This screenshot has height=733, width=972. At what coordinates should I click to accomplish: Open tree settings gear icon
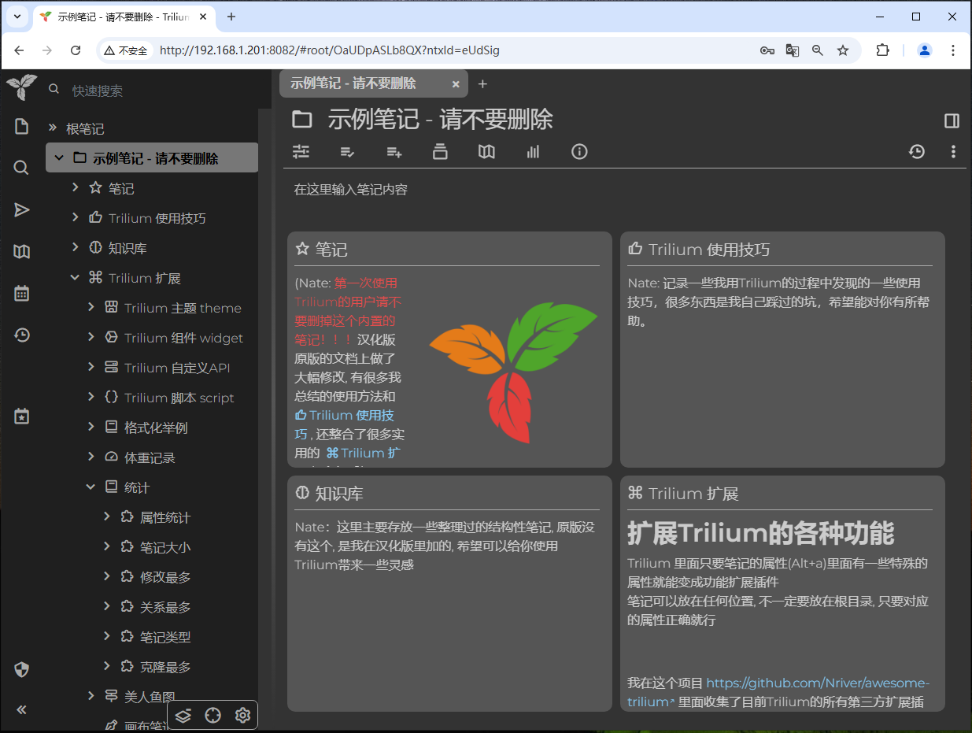click(242, 715)
